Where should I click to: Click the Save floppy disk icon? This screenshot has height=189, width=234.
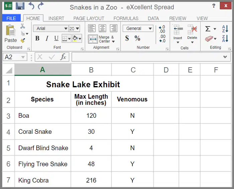click(x=20, y=6)
